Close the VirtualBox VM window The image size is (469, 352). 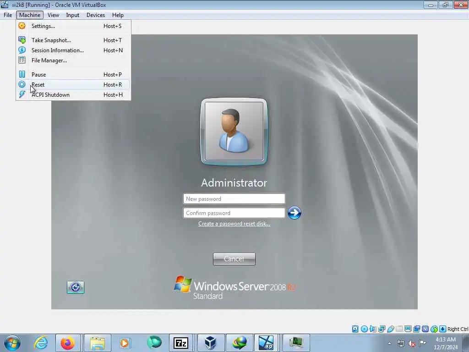click(x=461, y=5)
